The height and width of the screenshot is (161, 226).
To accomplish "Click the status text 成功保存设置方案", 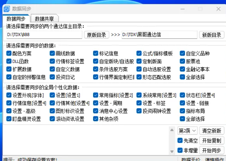I will tap(37, 159).
